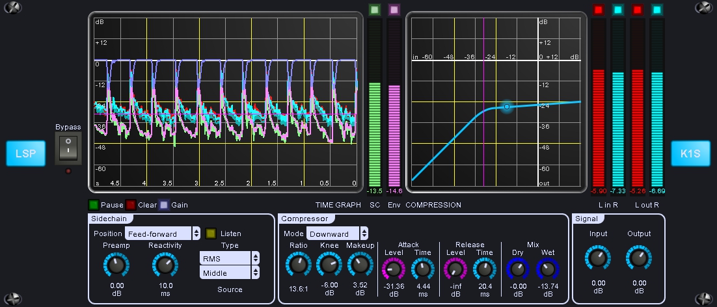
Task: Click the -13.5 SC meter reading
Action: point(375,191)
